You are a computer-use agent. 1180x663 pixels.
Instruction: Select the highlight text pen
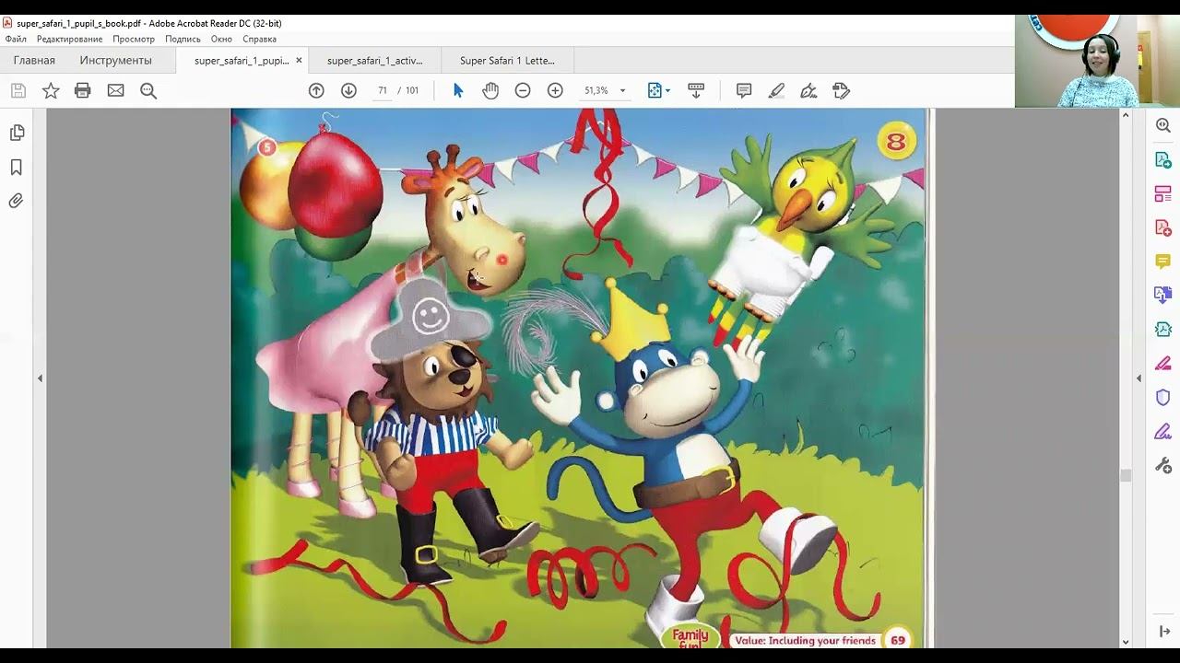point(776,90)
